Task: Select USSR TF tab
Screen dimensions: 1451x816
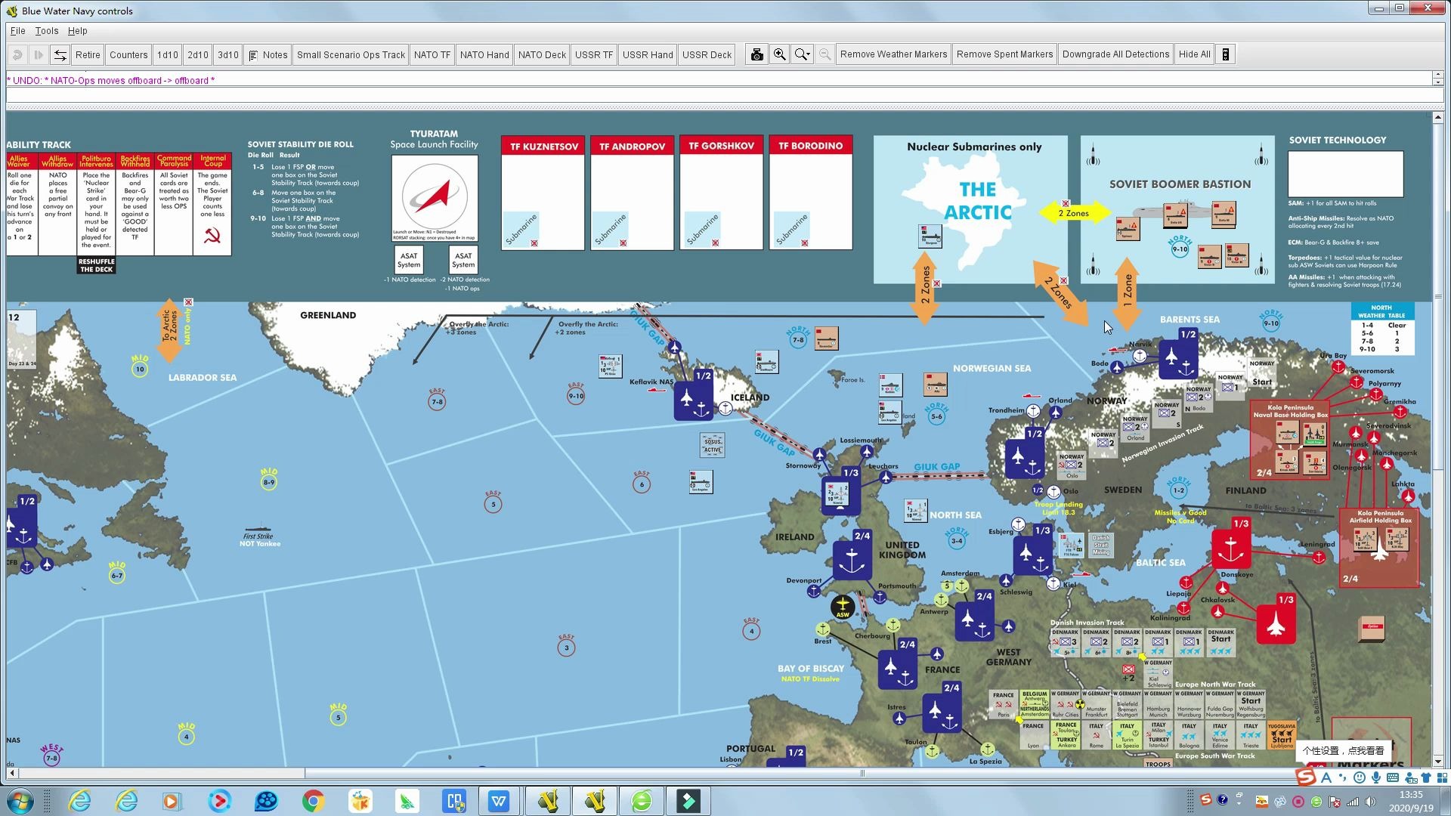Action: coord(593,54)
